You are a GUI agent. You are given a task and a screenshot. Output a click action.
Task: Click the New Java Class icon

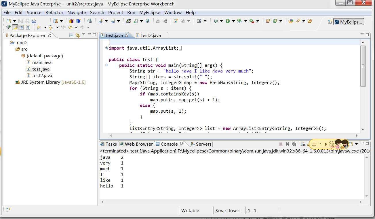pos(275,21)
